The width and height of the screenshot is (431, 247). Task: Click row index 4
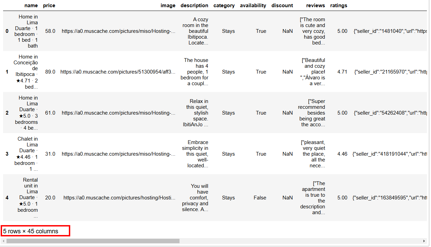tap(7, 198)
